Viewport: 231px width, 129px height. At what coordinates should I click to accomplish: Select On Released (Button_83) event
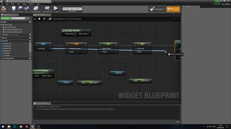point(13,29)
